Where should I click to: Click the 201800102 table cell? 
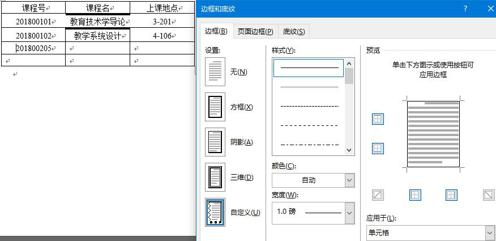click(33, 35)
